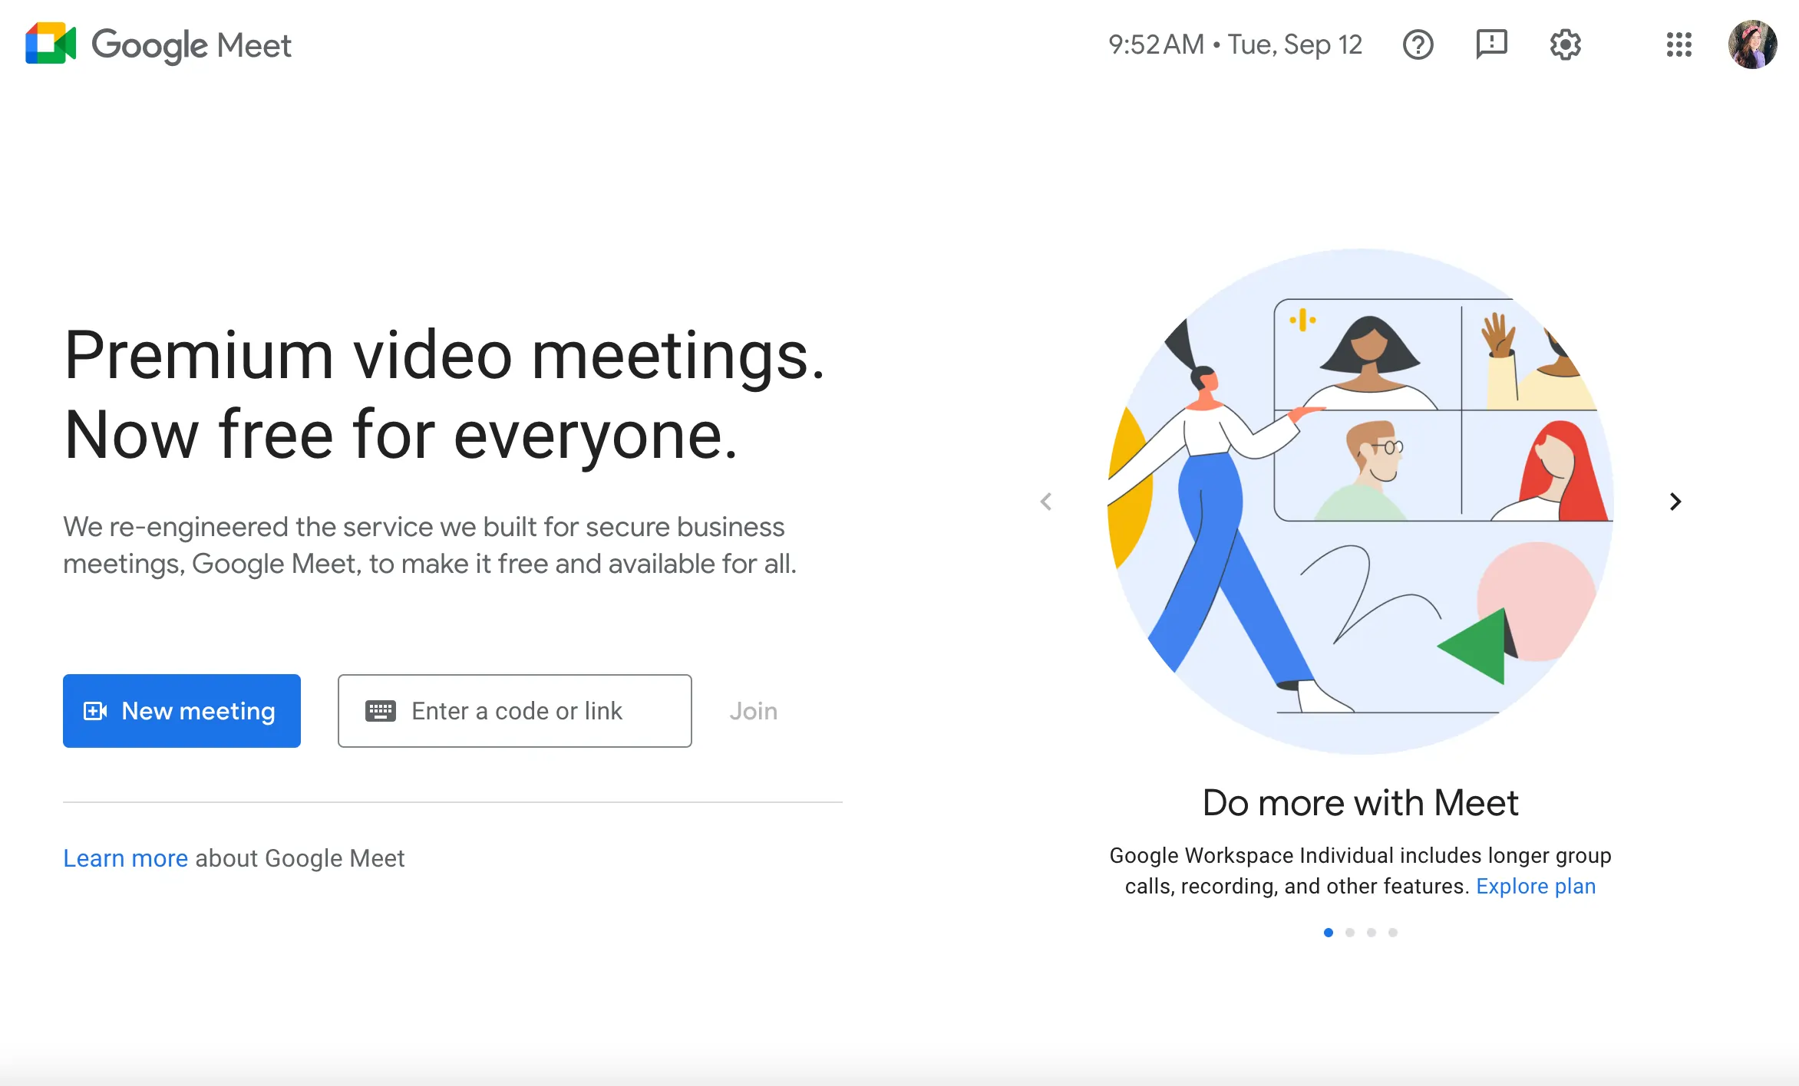
Task: Open the feedback report icon
Action: pyautogui.click(x=1491, y=44)
